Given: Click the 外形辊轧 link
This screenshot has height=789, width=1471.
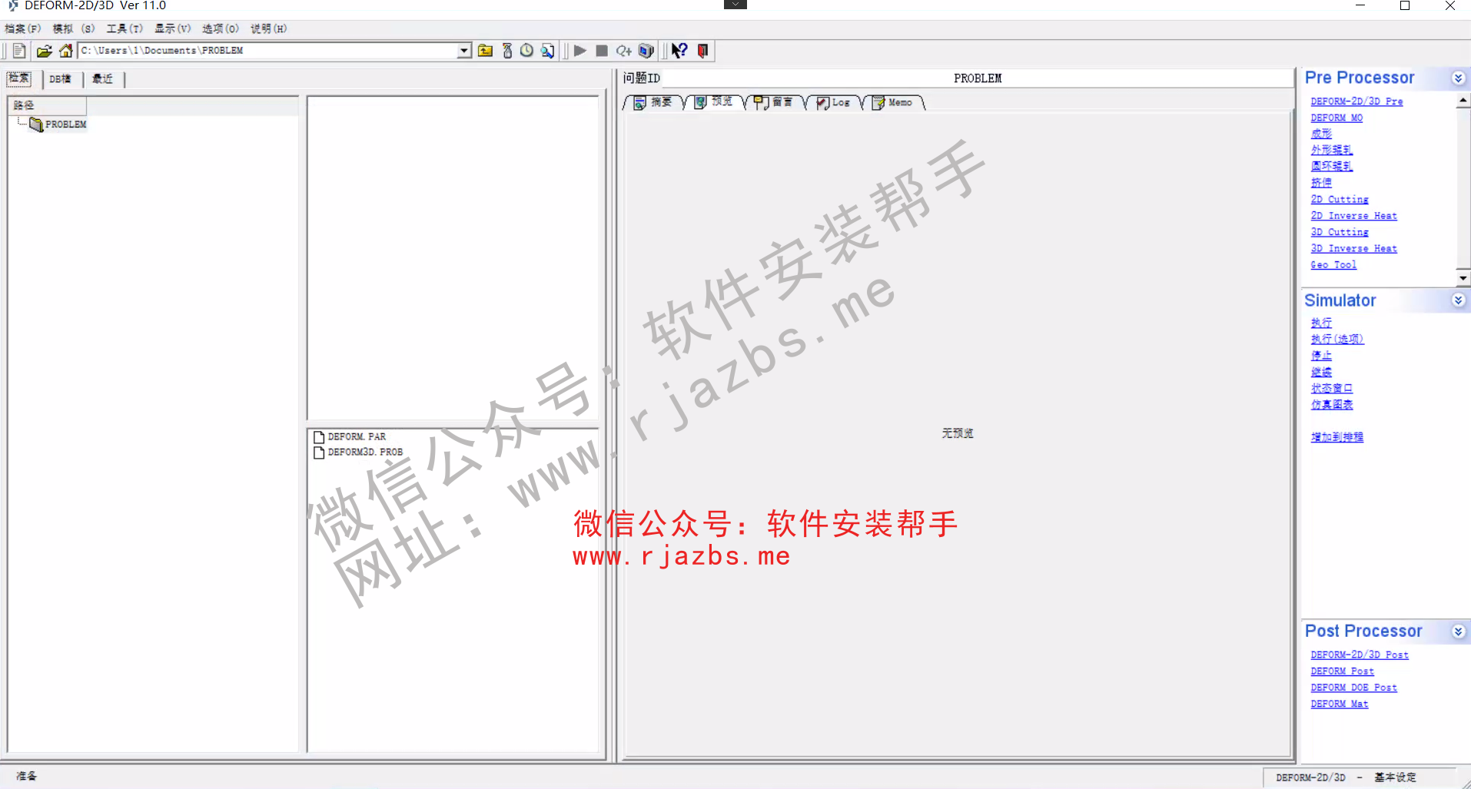Looking at the screenshot, I should click(1331, 150).
